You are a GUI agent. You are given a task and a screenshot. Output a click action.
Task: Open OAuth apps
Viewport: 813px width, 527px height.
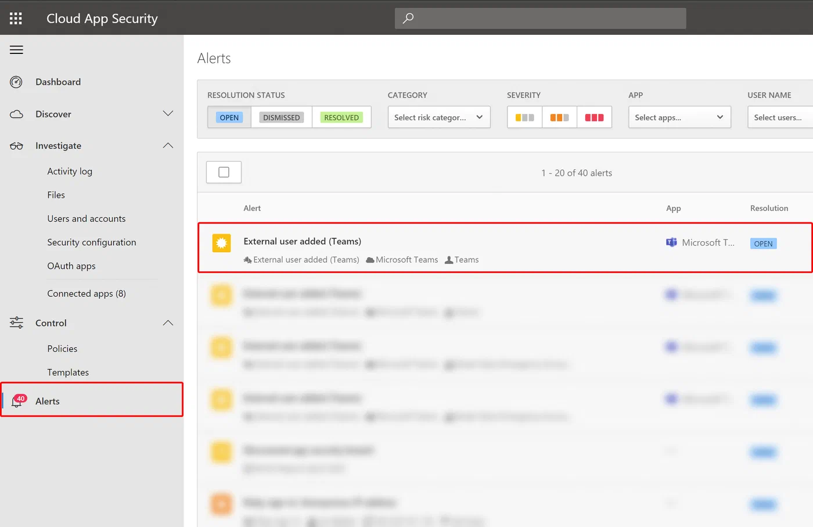coord(71,266)
